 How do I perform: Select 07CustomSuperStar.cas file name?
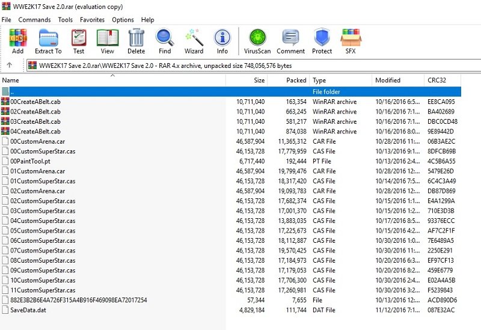(43, 250)
